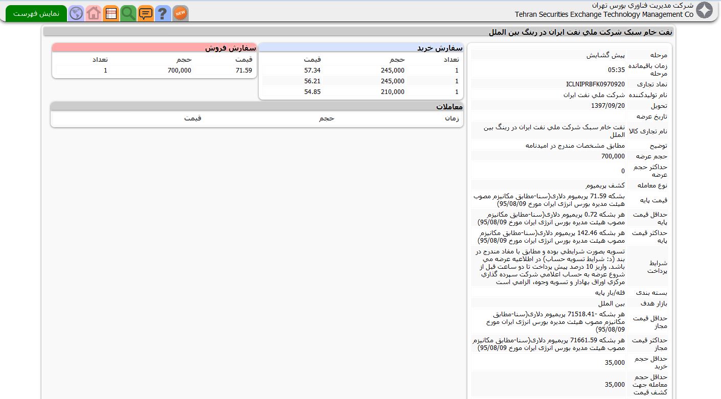The width and height of the screenshot is (721, 399).
Task: Open the magnifier search icon
Action: pyautogui.click(x=128, y=13)
